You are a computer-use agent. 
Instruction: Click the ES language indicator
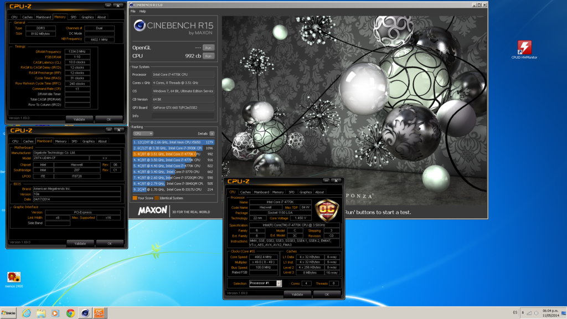pos(515,312)
